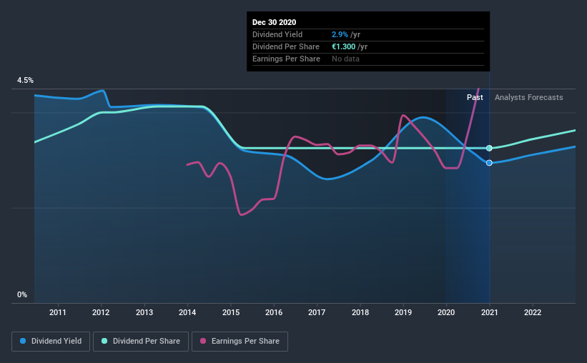Click the 2012 year label on the axis
The width and height of the screenshot is (587, 363).
pos(101,312)
